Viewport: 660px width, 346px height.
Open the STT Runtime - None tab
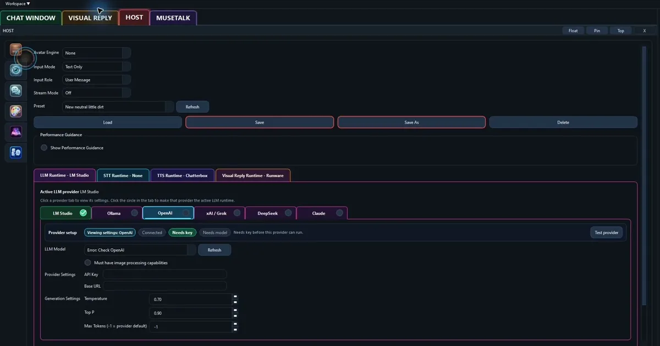pyautogui.click(x=123, y=175)
